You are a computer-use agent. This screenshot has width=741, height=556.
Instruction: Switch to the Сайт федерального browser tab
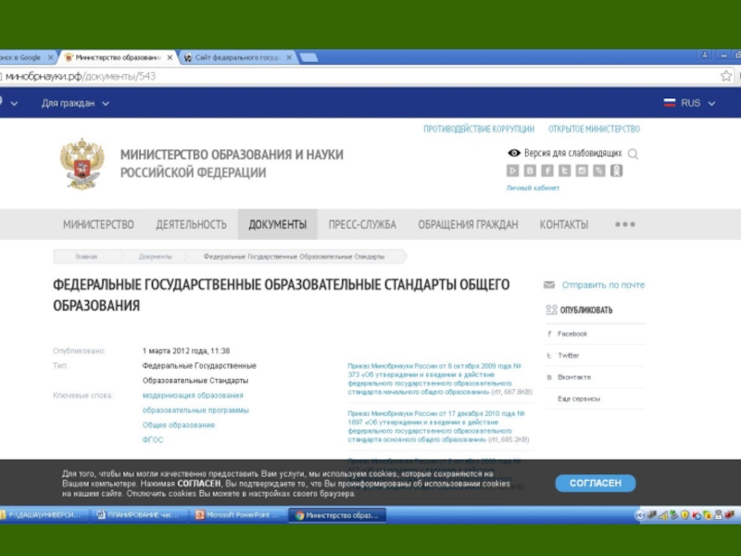(x=237, y=57)
